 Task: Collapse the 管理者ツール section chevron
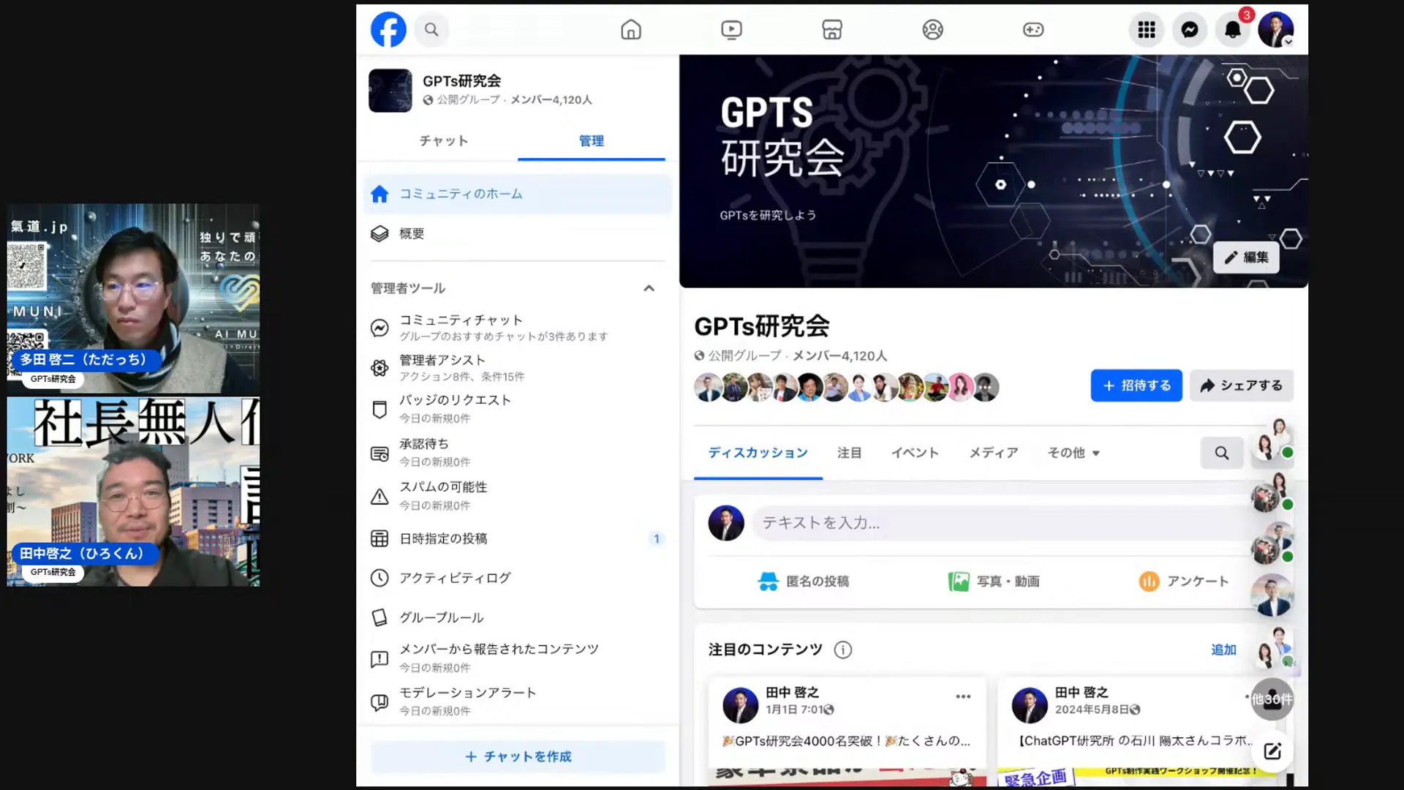coord(649,288)
